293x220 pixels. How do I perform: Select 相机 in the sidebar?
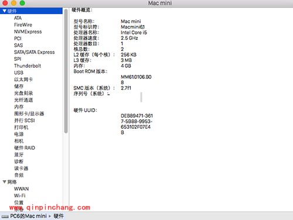(19, 141)
